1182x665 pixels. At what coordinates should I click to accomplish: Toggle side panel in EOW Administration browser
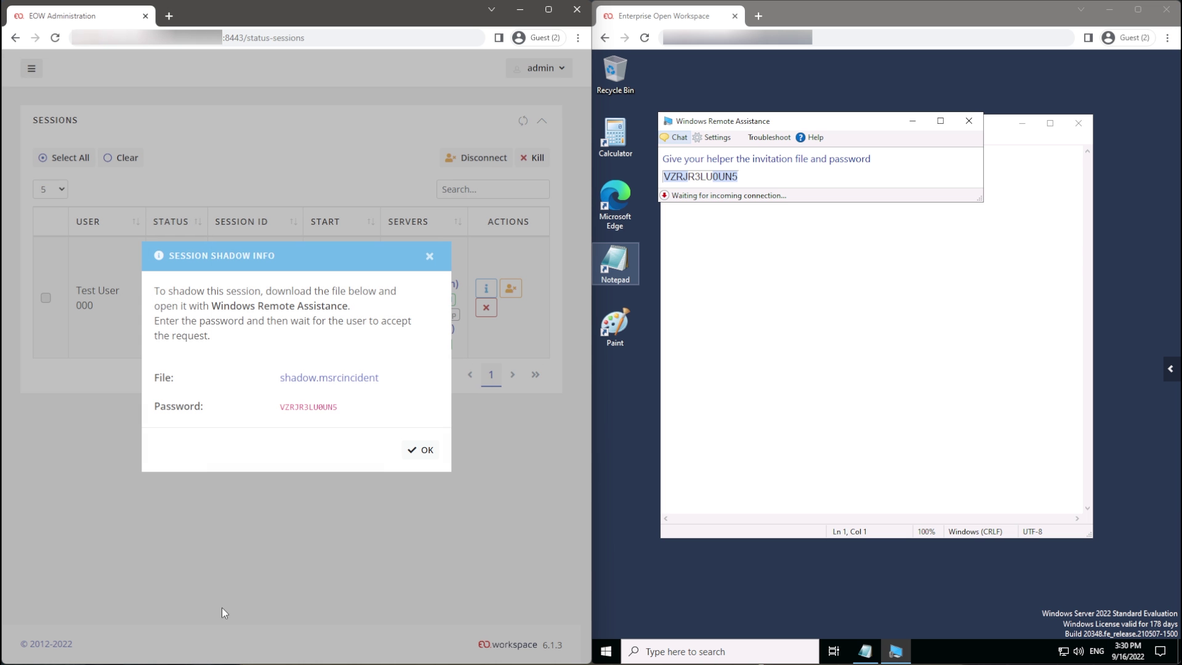point(499,38)
